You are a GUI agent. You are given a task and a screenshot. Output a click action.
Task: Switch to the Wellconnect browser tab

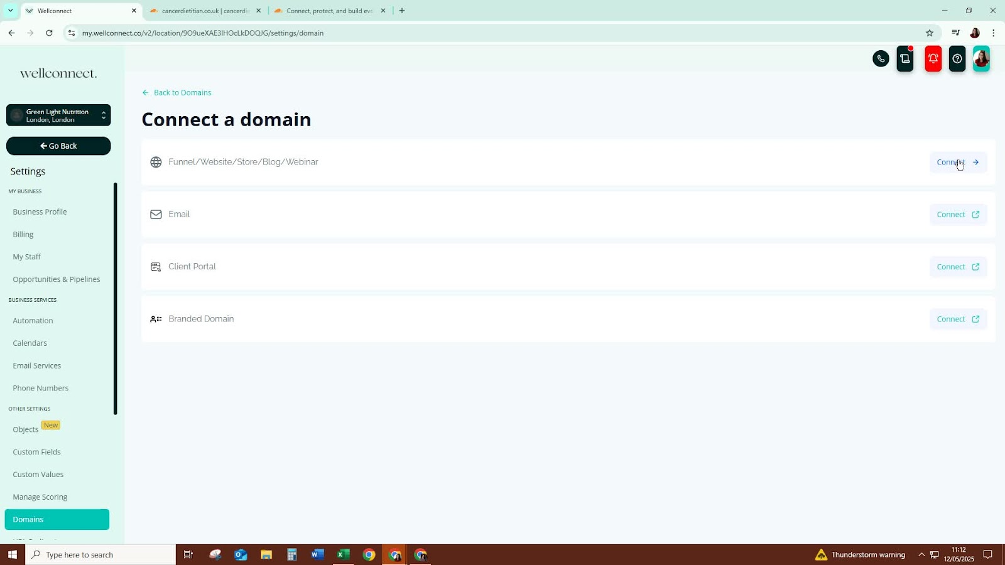coord(81,11)
